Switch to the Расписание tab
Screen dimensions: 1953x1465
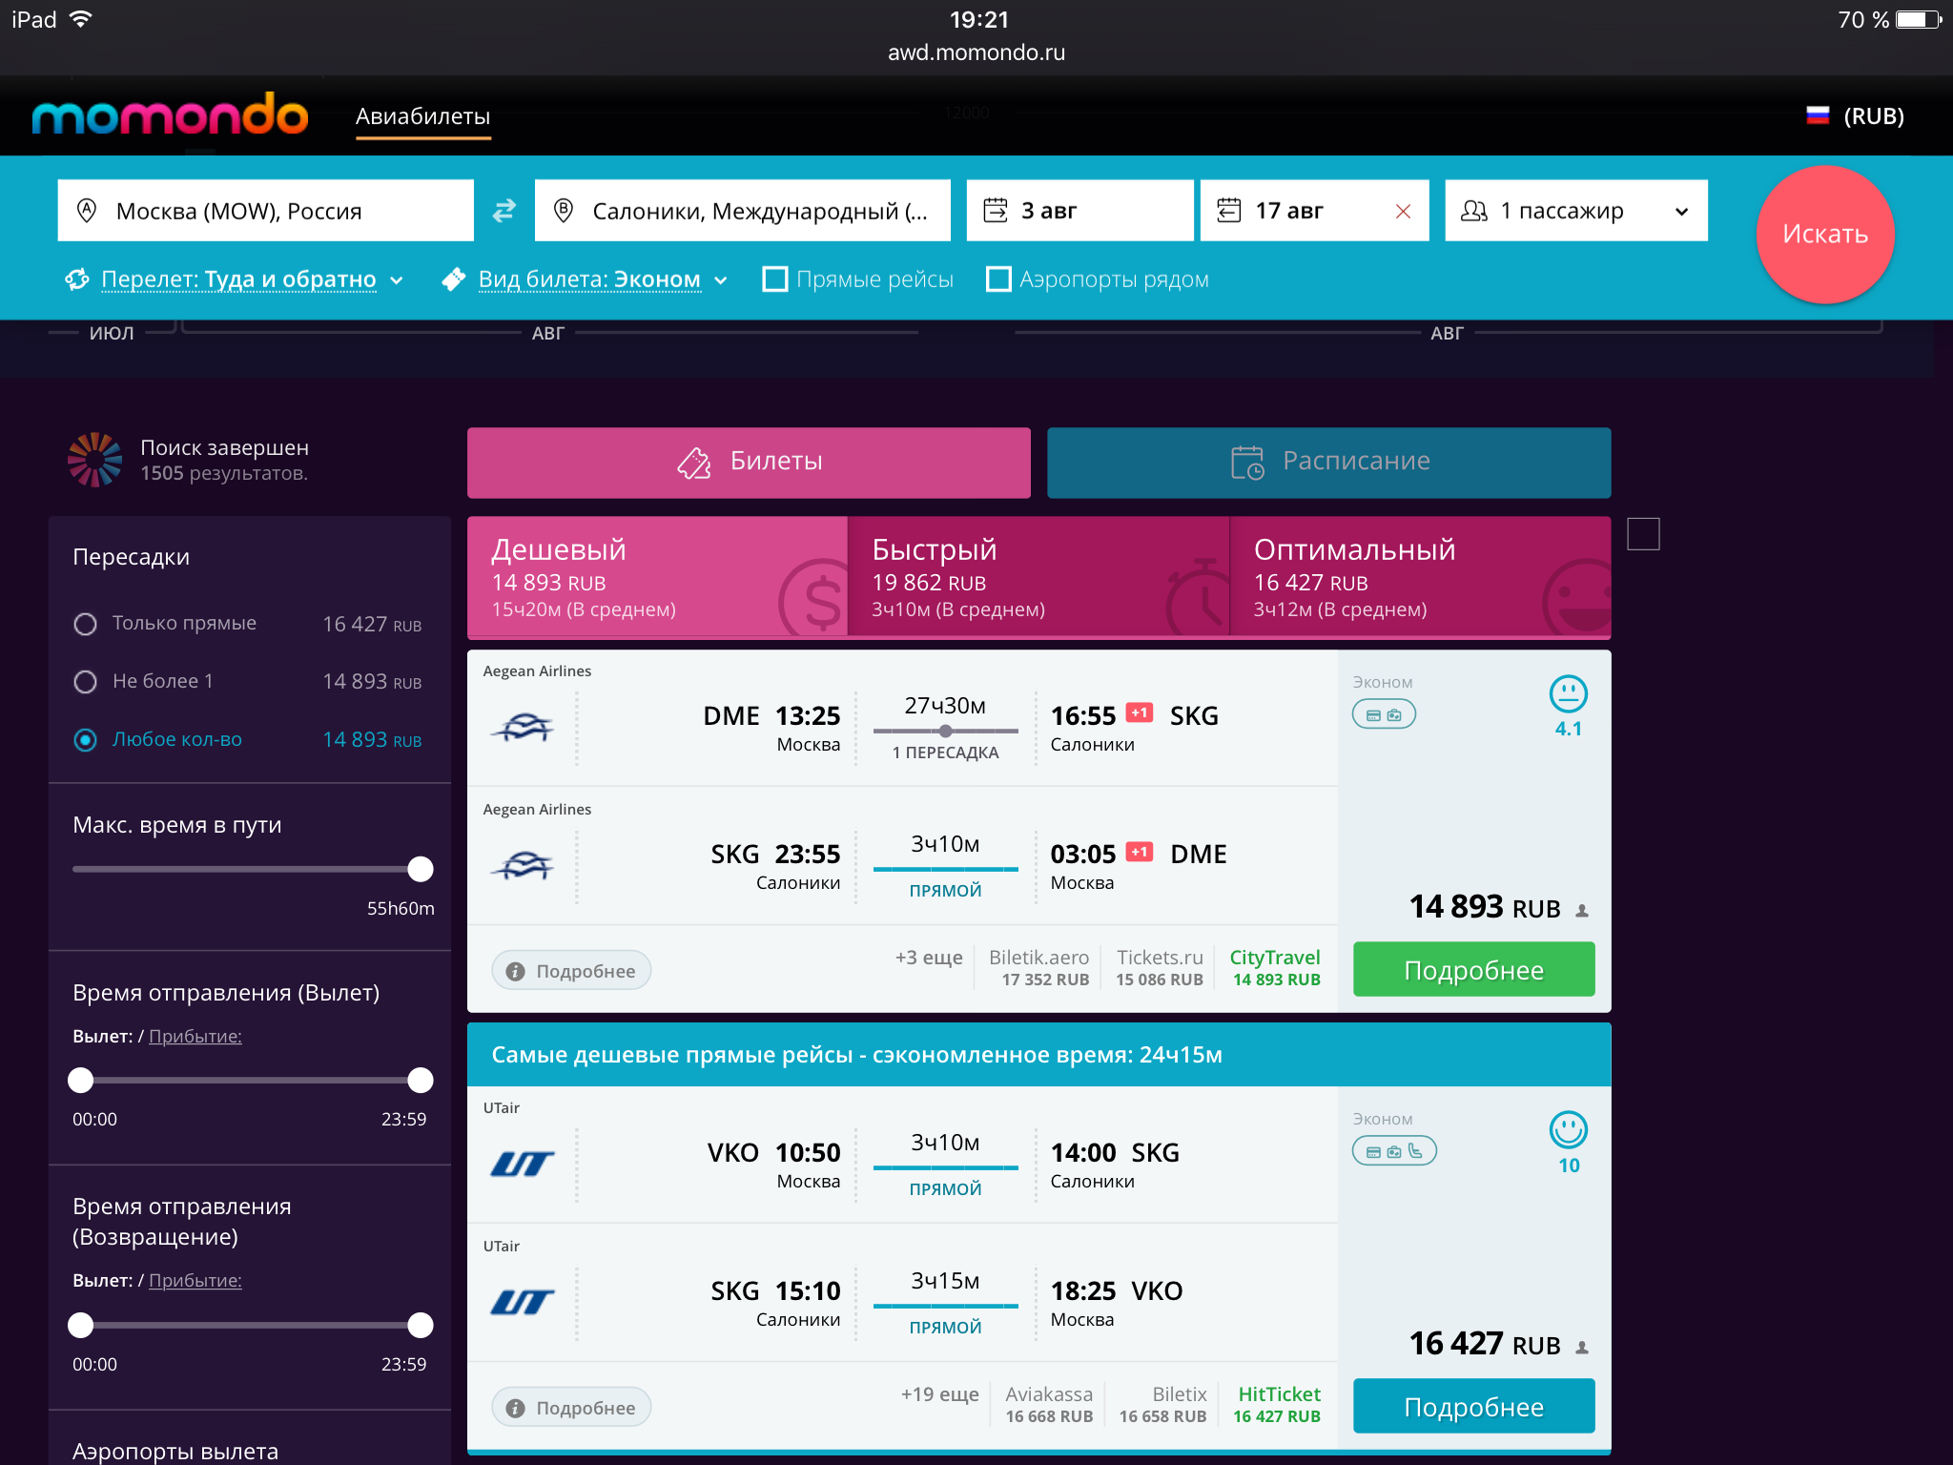[1329, 462]
